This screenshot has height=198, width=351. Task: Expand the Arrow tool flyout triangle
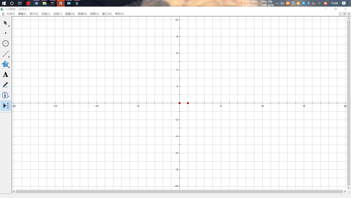[9, 26]
